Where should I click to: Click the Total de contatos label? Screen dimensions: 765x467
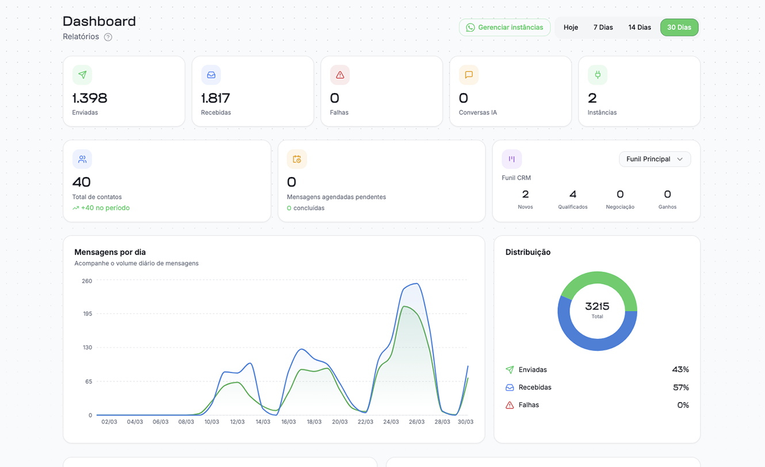coord(97,197)
